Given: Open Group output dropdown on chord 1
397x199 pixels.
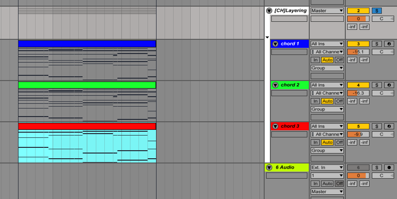Looking at the screenshot, I should click(327, 68).
